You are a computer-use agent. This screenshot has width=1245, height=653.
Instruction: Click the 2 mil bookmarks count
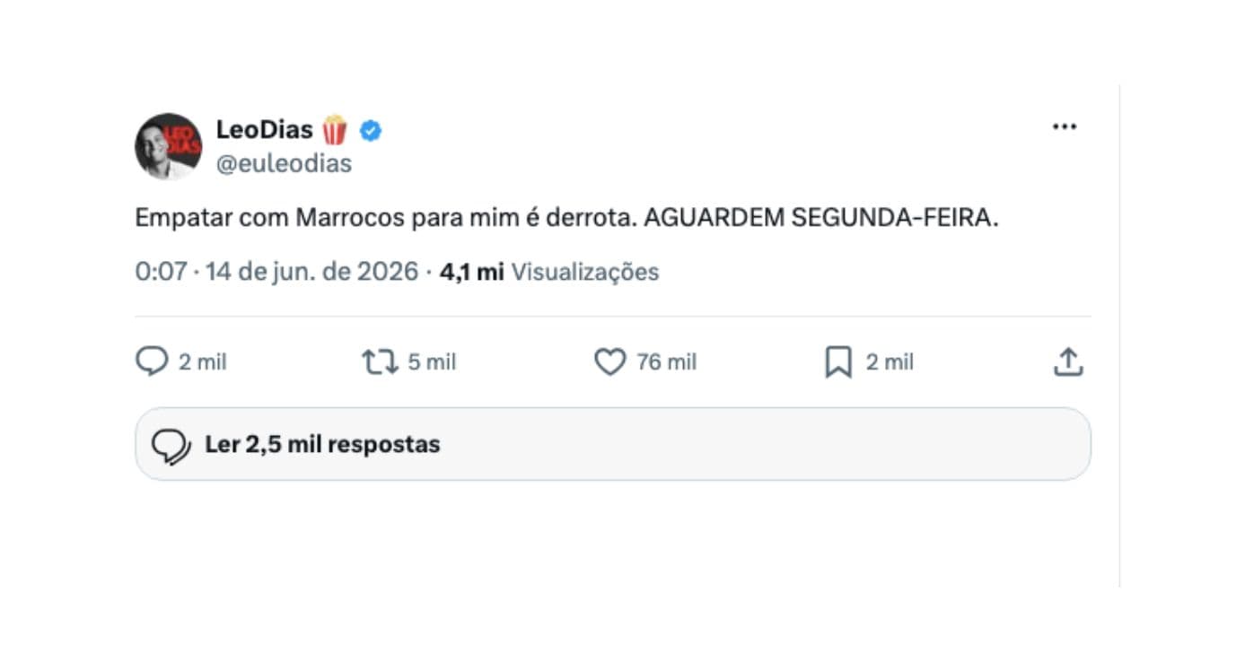tap(890, 362)
